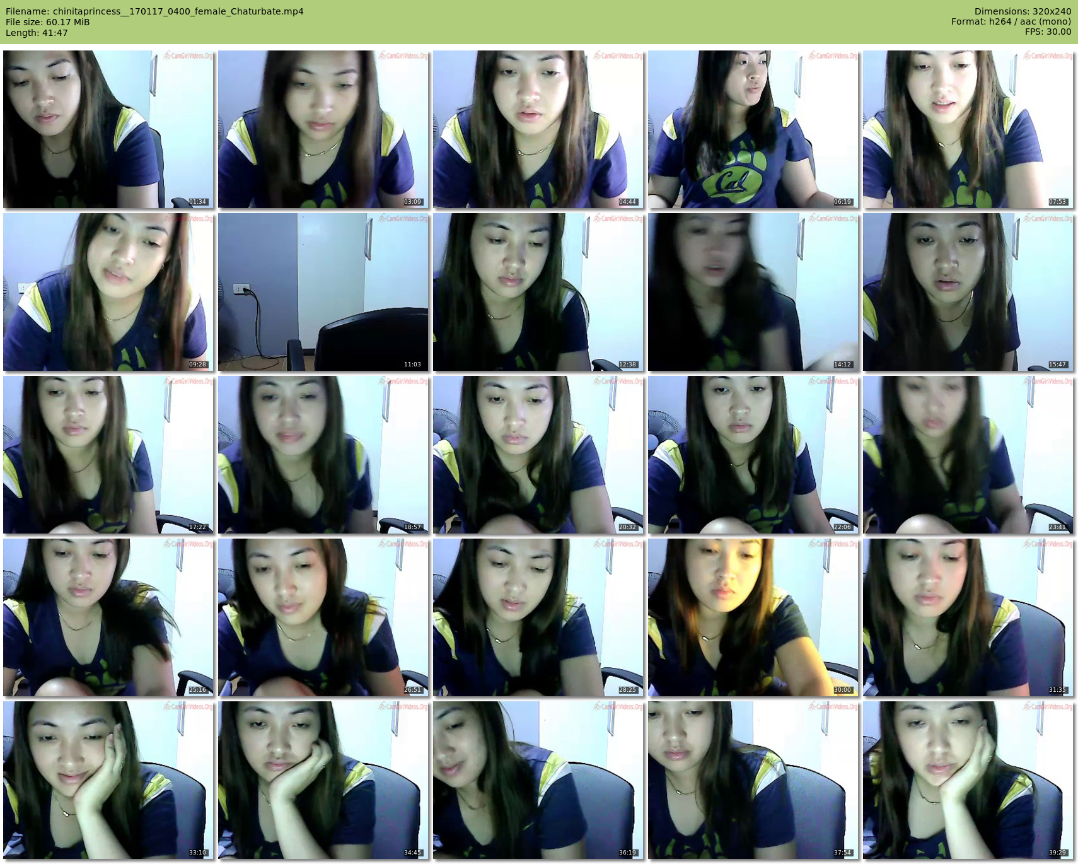This screenshot has width=1078, height=864.
Task: Select the blurry frame marked 14:12
Action: pos(753,292)
